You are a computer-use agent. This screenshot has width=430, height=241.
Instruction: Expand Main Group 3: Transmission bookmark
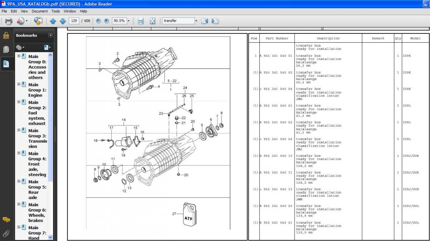pyautogui.click(x=19, y=130)
